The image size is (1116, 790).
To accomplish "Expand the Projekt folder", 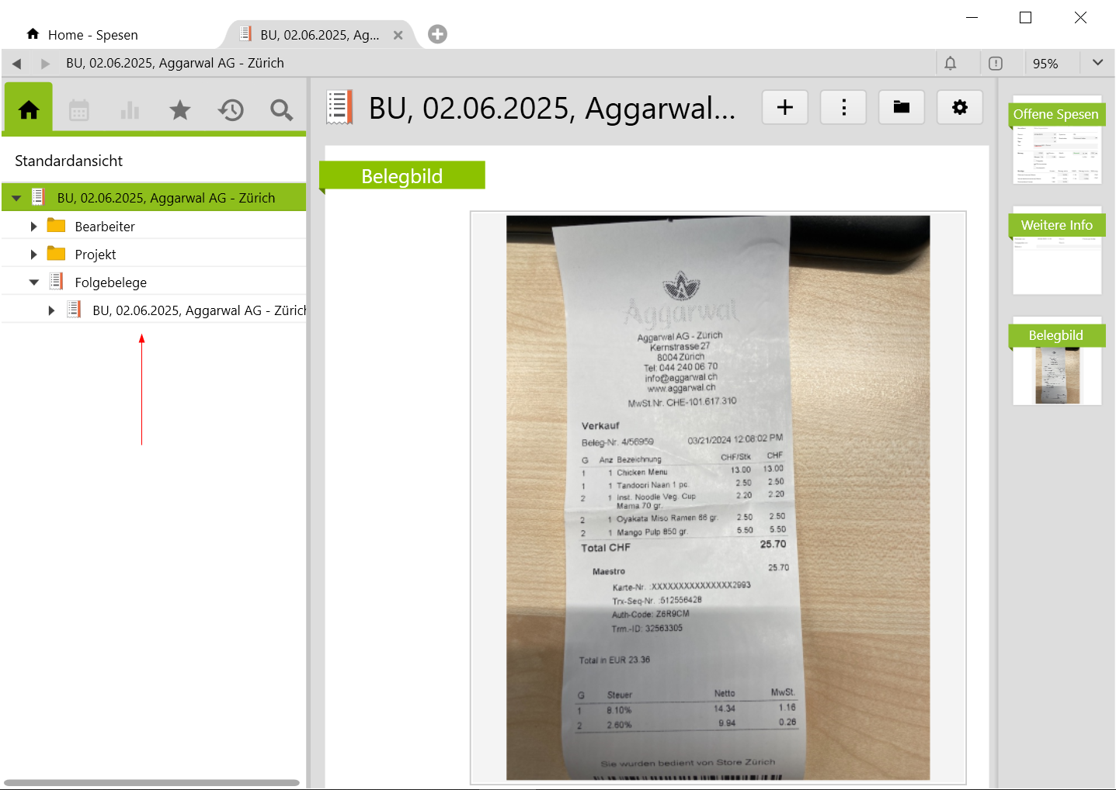I will [33, 255].
